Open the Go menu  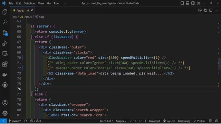[x=49, y=3]
